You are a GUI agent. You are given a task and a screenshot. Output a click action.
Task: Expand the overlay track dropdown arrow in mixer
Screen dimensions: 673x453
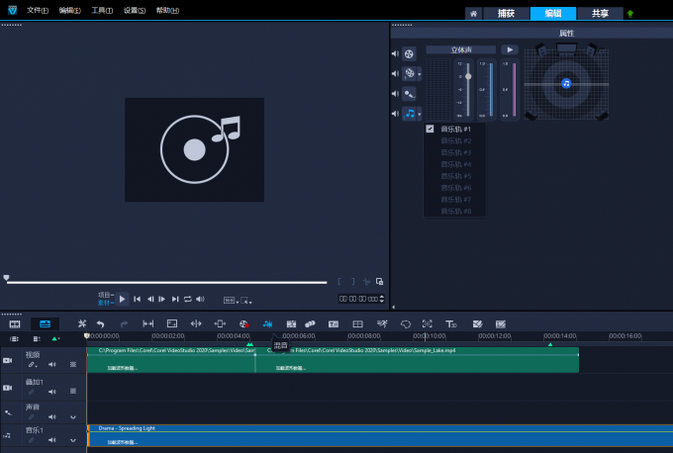click(421, 74)
